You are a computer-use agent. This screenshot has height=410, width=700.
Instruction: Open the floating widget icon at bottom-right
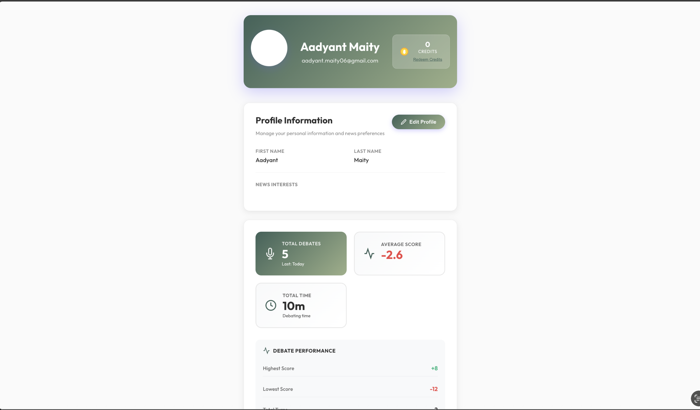(x=696, y=398)
